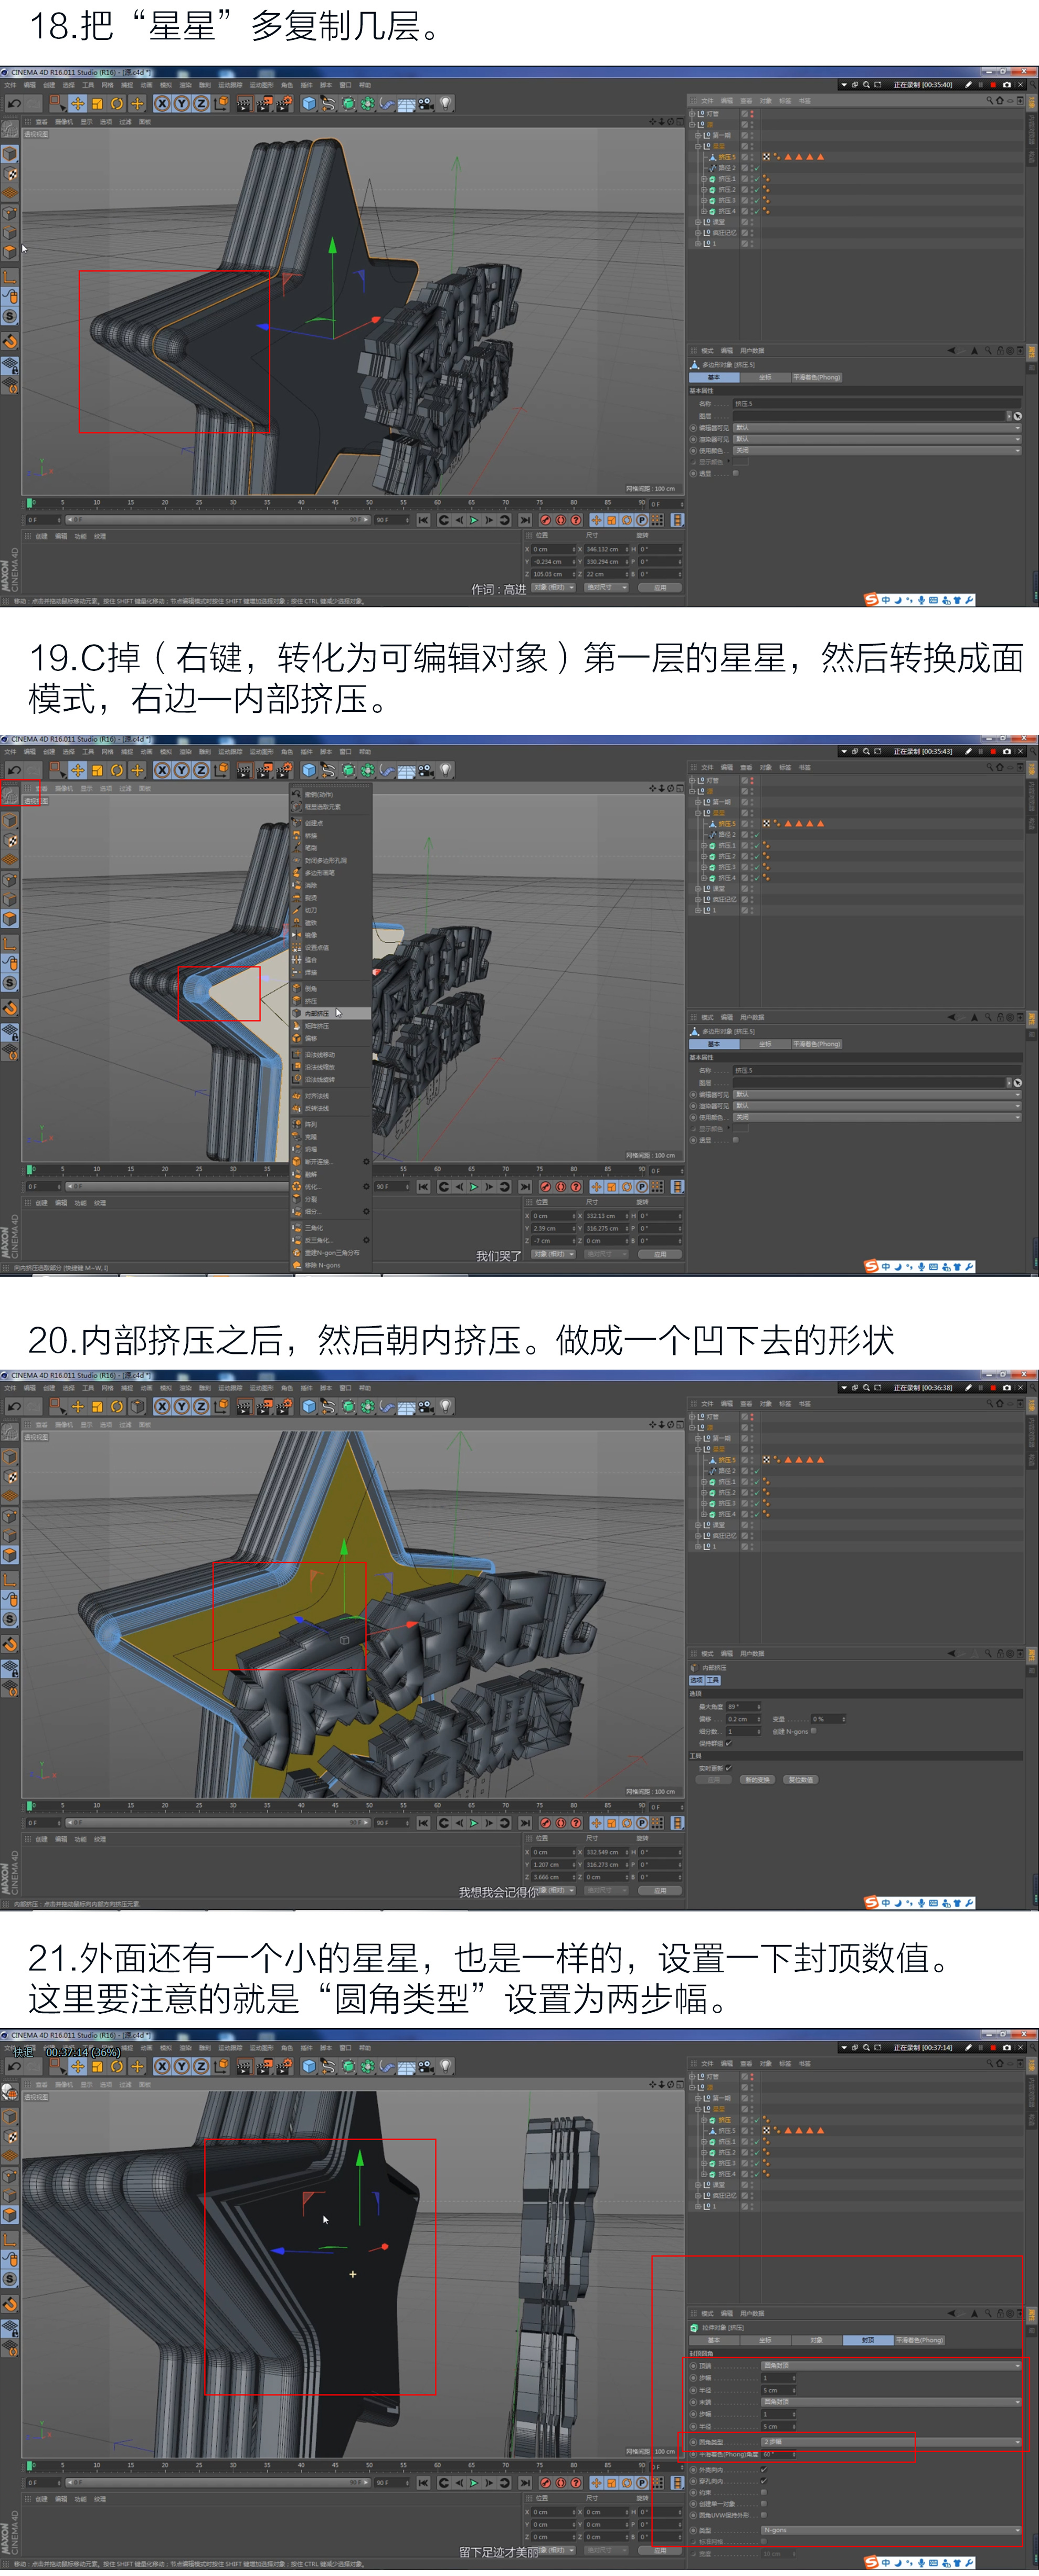Open the 类型 N-gons dropdown
The image size is (1039, 2576).
[x=890, y=2530]
